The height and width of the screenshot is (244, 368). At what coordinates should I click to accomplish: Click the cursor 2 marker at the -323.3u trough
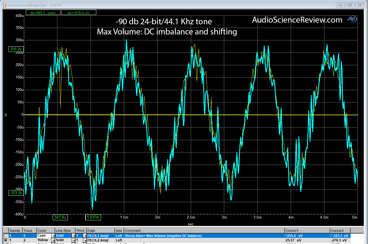pyautogui.click(x=93, y=195)
